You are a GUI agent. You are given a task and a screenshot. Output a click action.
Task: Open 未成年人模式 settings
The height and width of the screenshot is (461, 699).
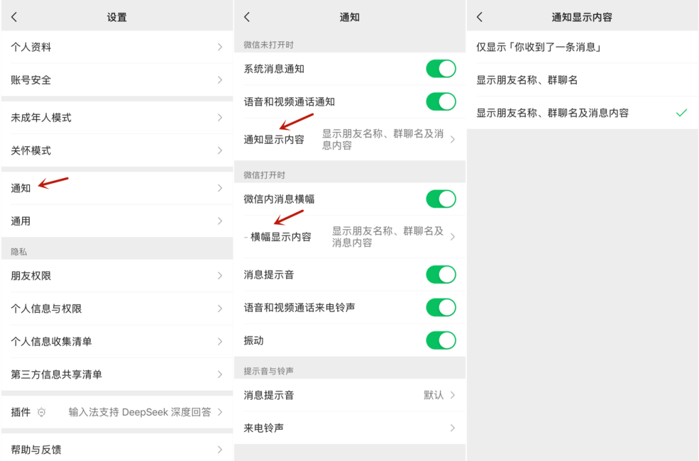tap(116, 118)
